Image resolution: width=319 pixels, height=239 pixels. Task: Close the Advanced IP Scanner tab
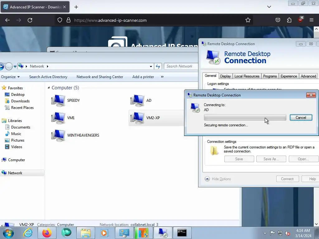click(64, 7)
